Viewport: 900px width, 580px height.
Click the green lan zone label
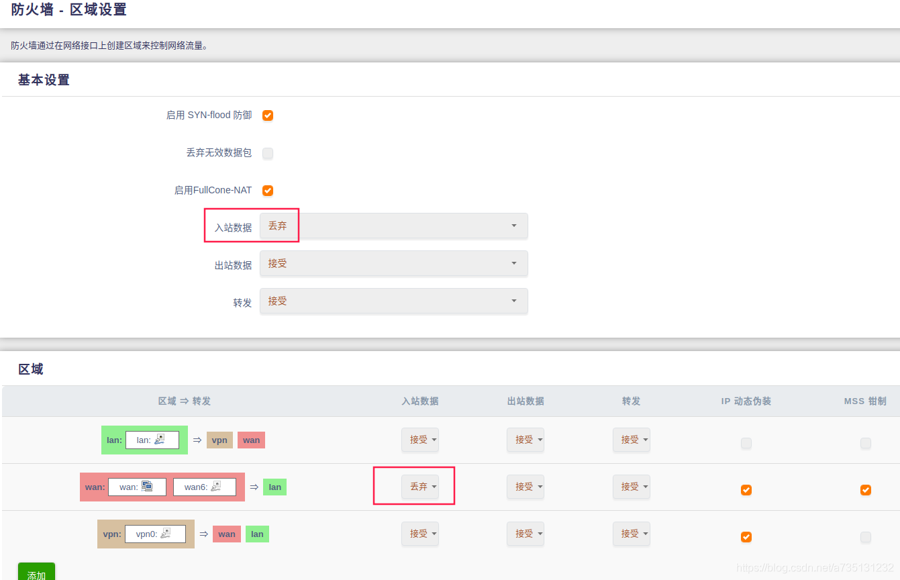click(x=114, y=440)
